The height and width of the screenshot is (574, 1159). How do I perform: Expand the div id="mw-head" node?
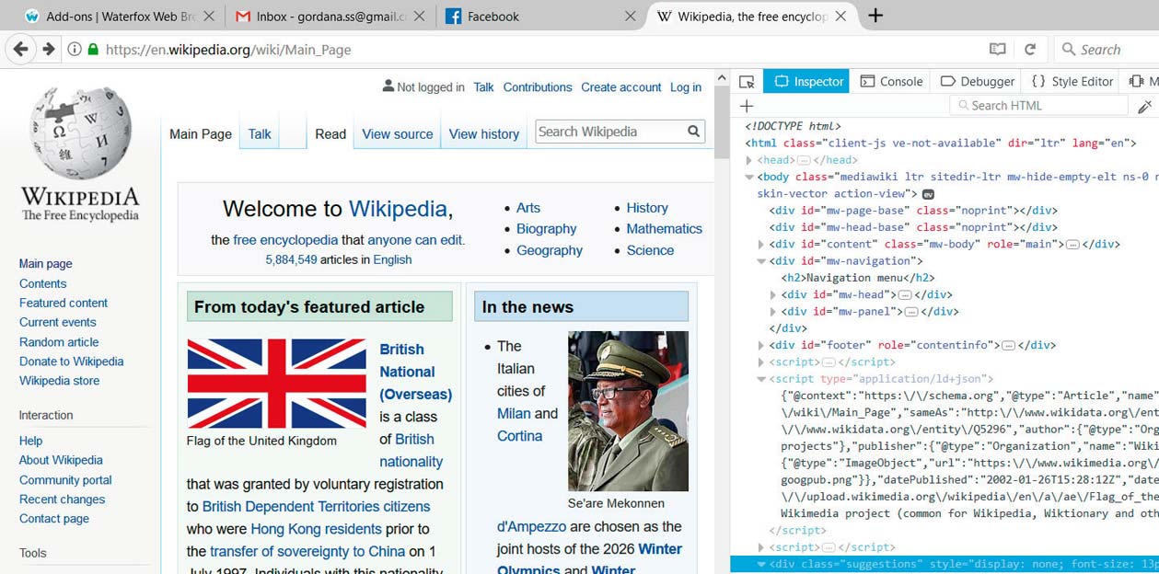(x=773, y=295)
